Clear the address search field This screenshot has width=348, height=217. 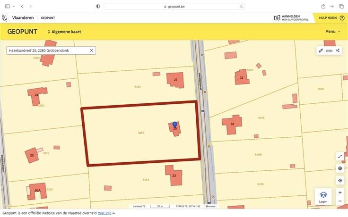91,50
